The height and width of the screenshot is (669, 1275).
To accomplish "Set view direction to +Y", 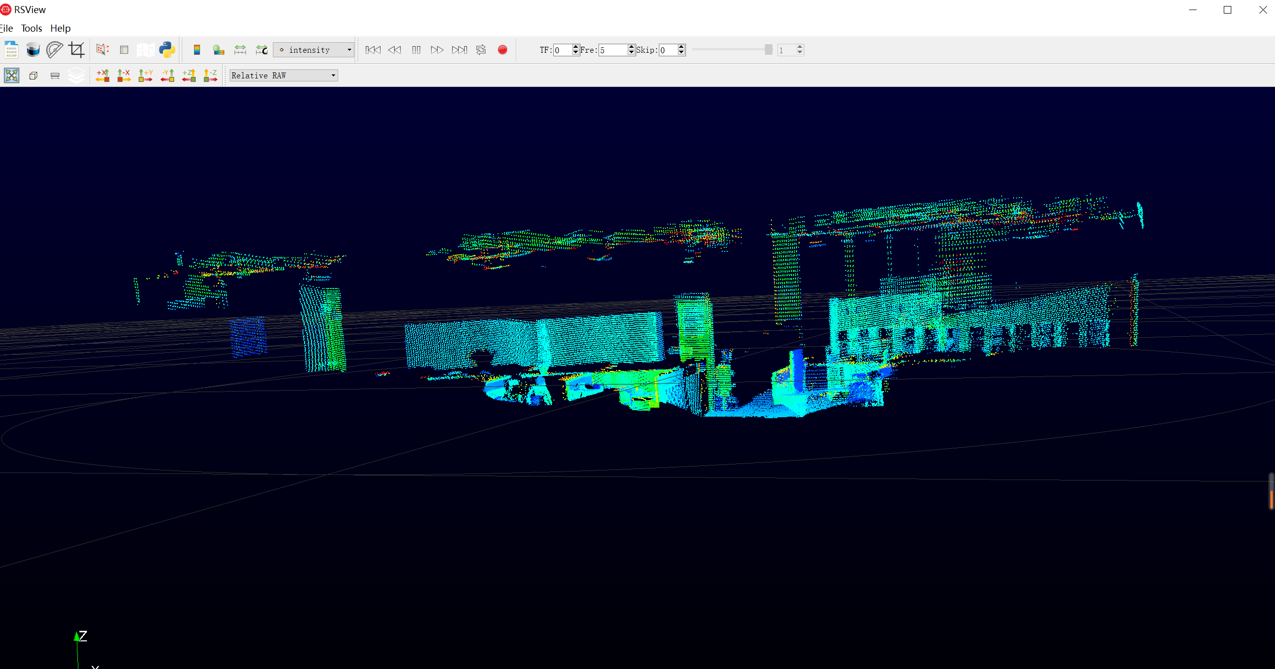I will tap(146, 75).
